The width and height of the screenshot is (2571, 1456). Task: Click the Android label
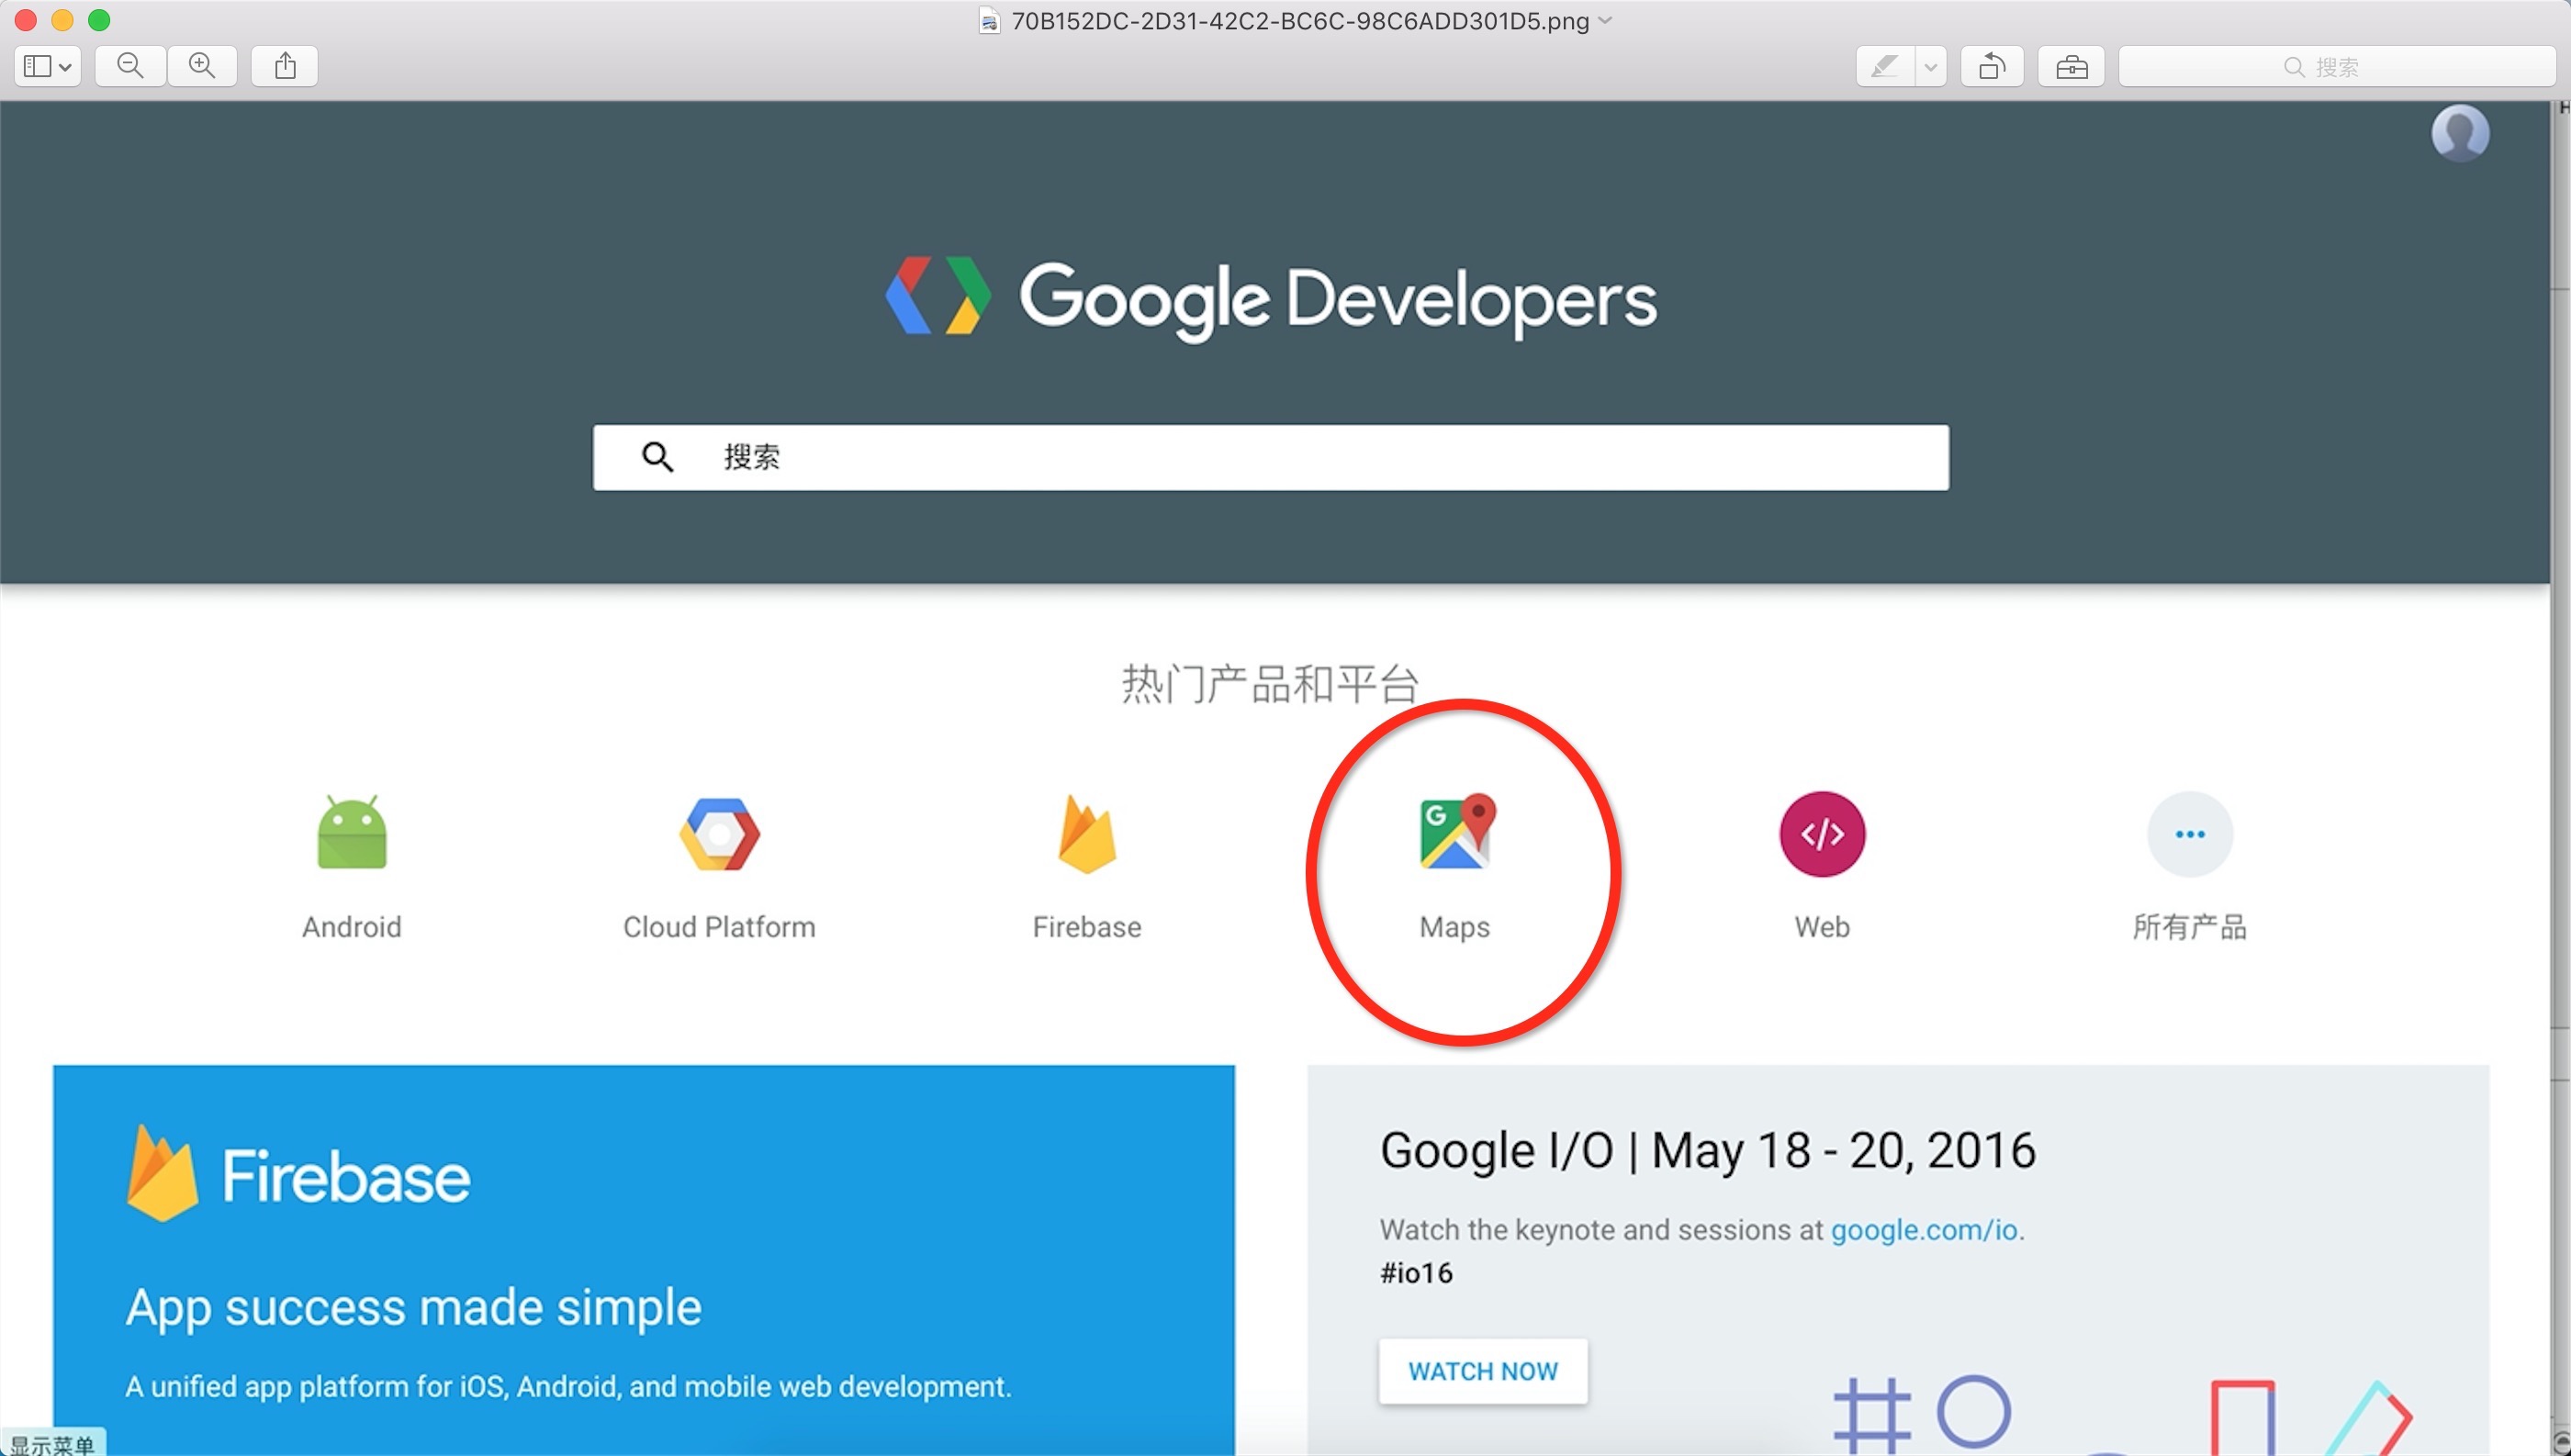pos(352,927)
